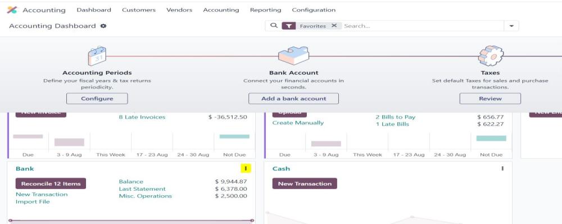The height and width of the screenshot is (224, 562).
Task: Click the Bank Account puzzle icon
Action: (293, 56)
